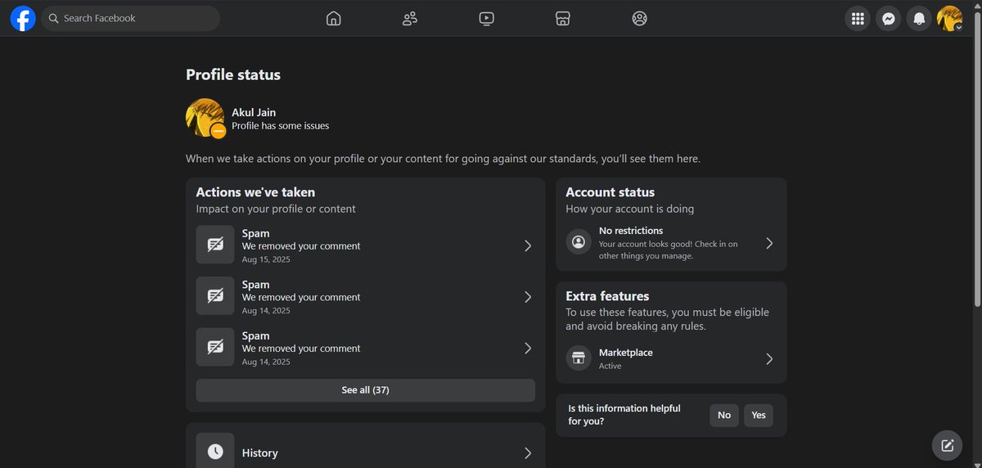Click the "No restrictions" text
982x468 pixels.
[631, 231]
